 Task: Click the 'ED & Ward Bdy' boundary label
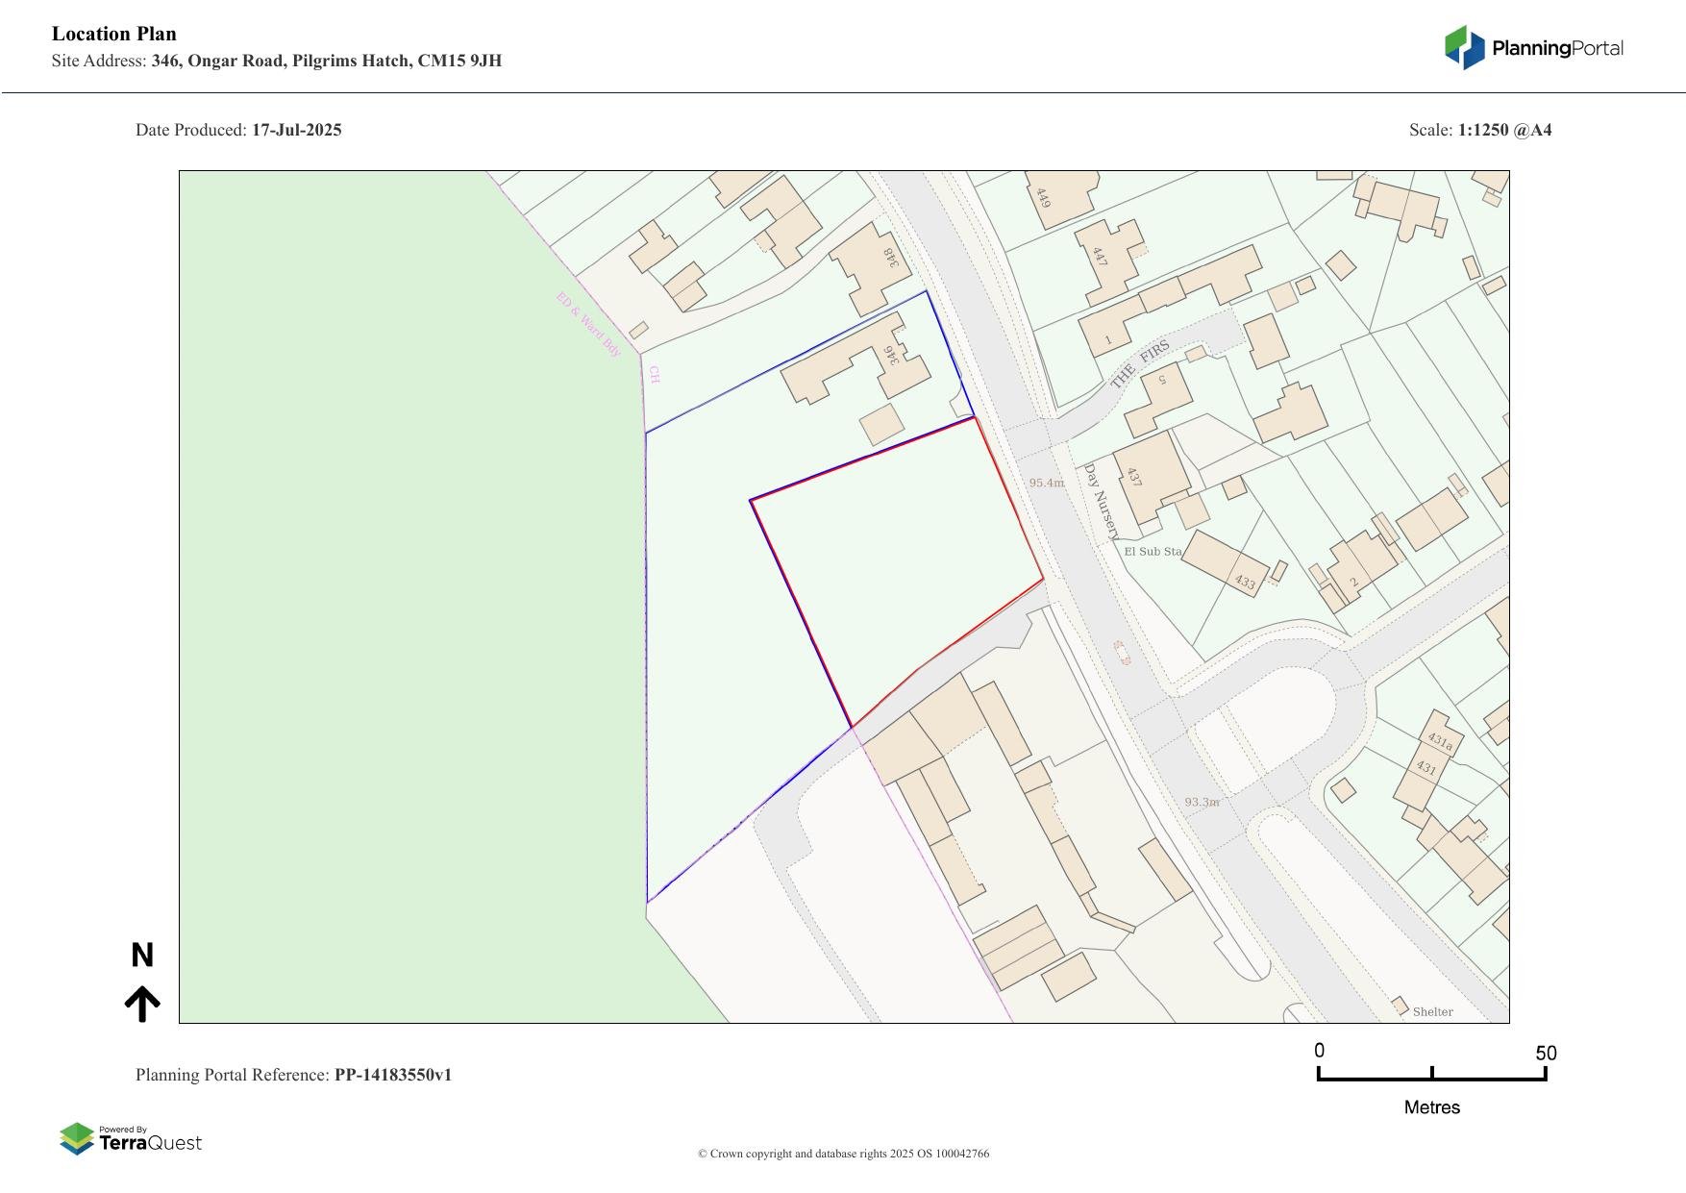pos(588,325)
